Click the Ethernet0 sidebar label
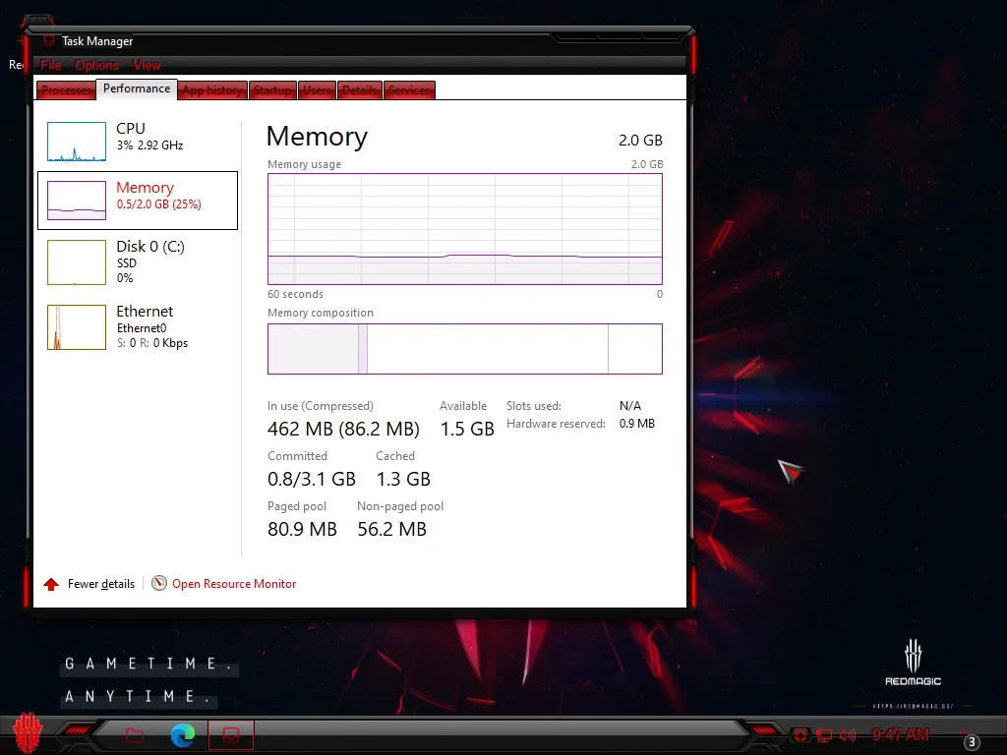Image resolution: width=1007 pixels, height=755 pixels. pos(142,328)
